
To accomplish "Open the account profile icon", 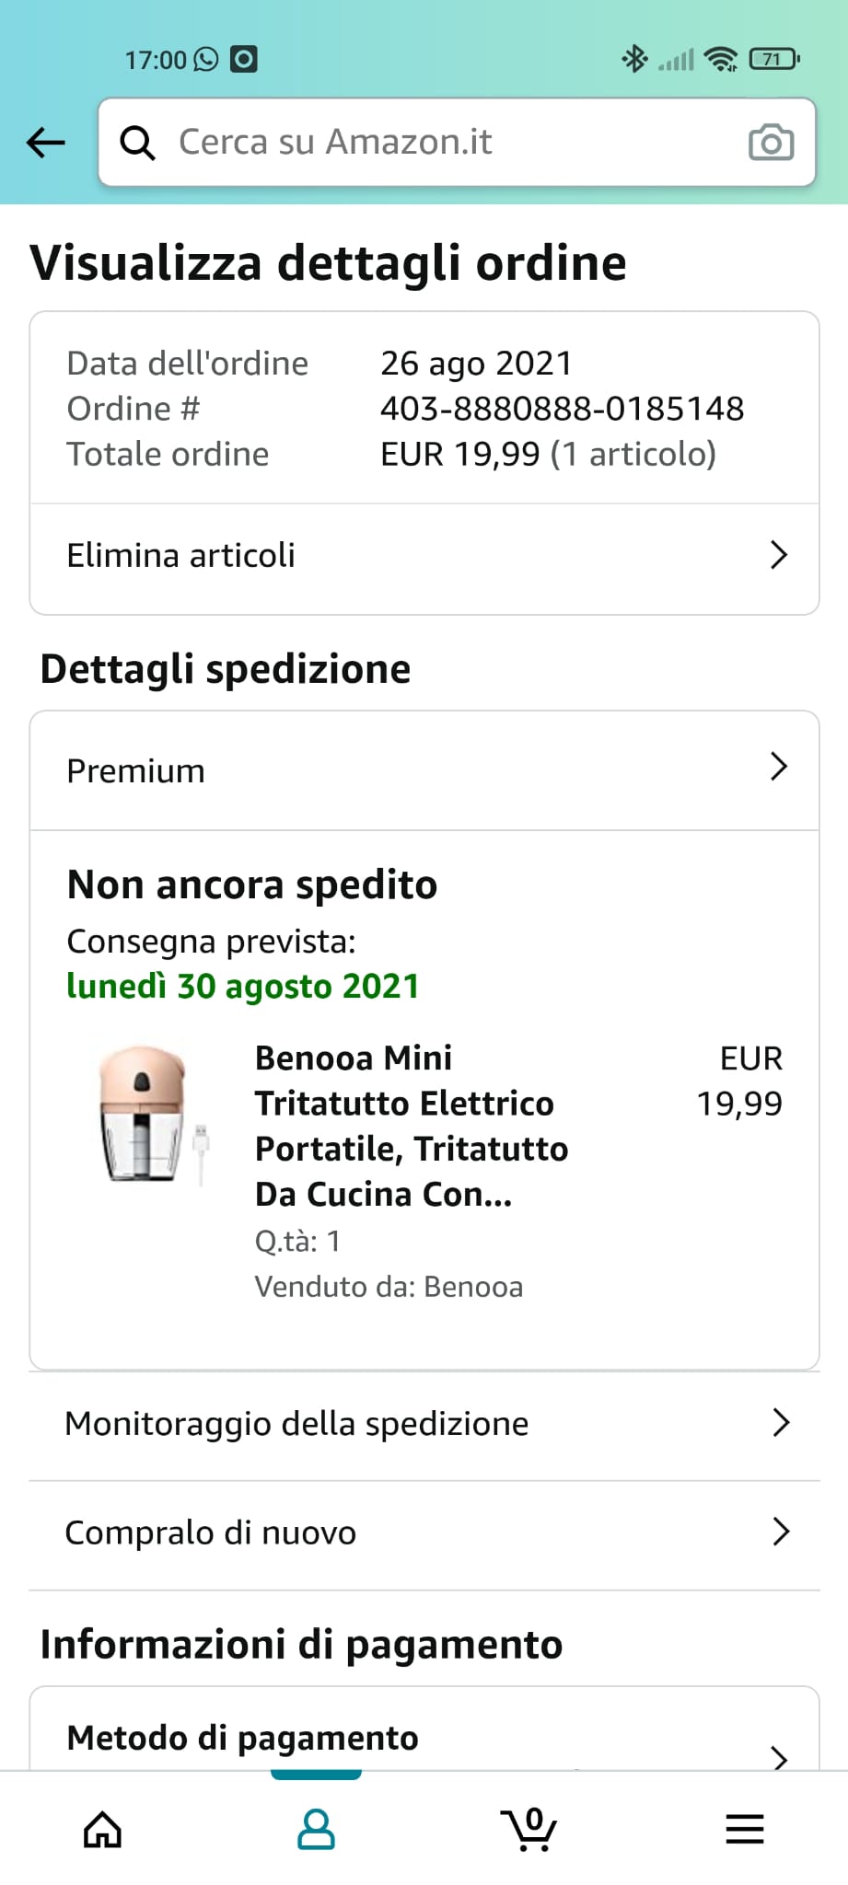I will 316,1829.
